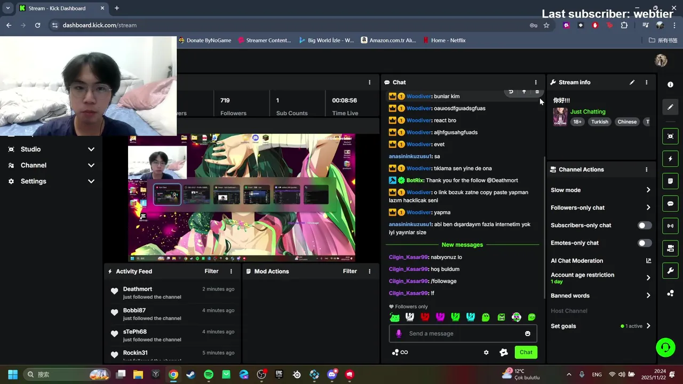Screen dimensions: 683x384
Task: Click the purple microphone icon in chat input
Action: (x=399, y=333)
